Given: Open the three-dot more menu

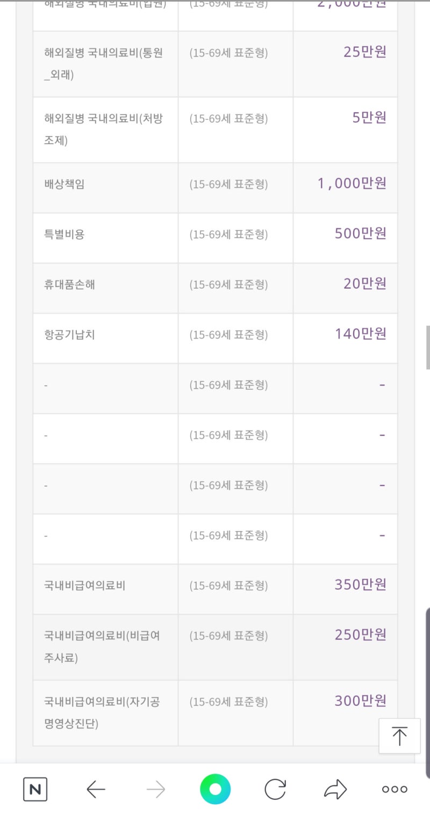Looking at the screenshot, I should pos(395,790).
